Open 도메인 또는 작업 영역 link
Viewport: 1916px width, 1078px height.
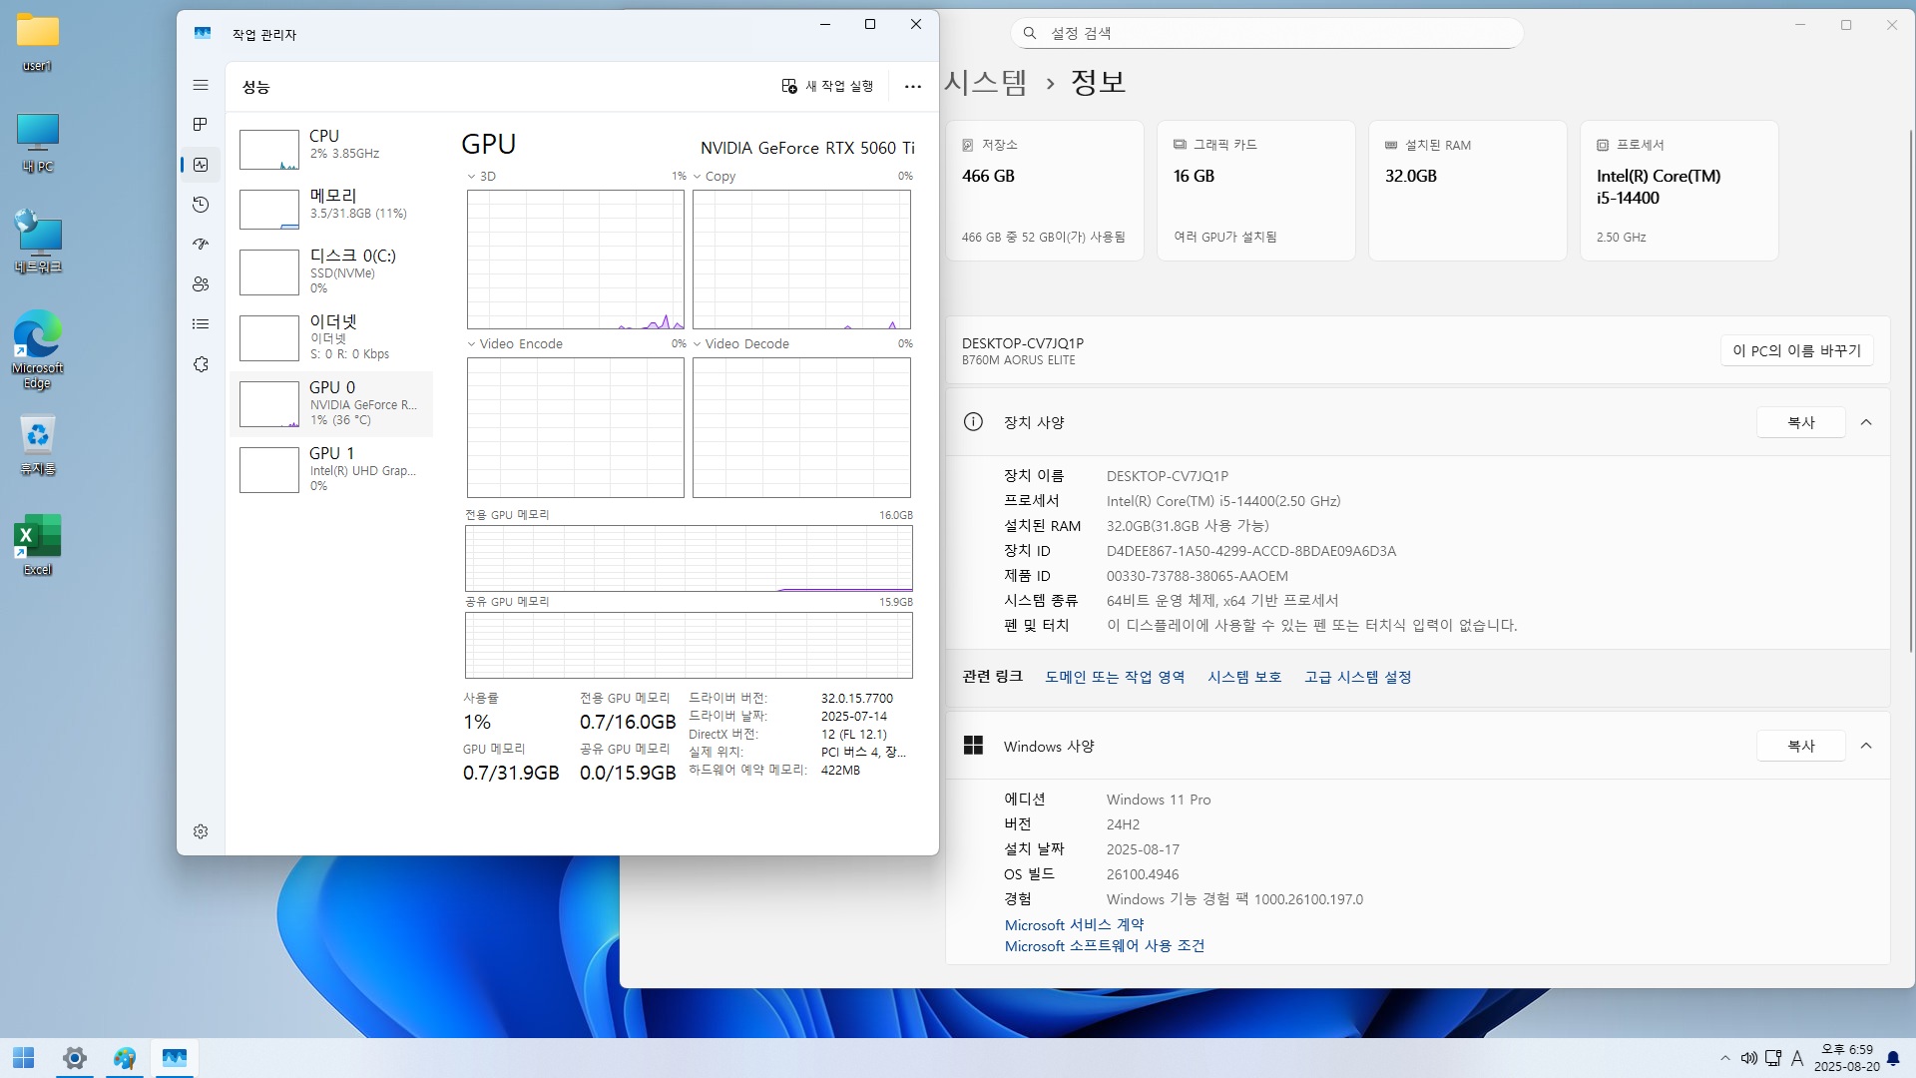coord(1115,677)
